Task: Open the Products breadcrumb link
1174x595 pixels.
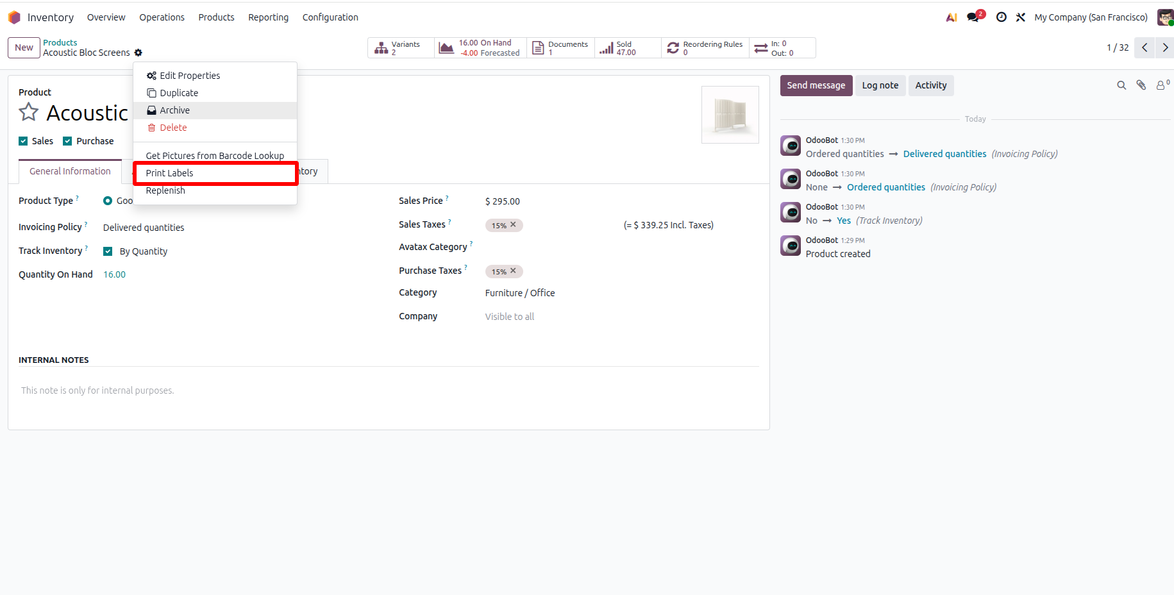Action: coord(60,42)
